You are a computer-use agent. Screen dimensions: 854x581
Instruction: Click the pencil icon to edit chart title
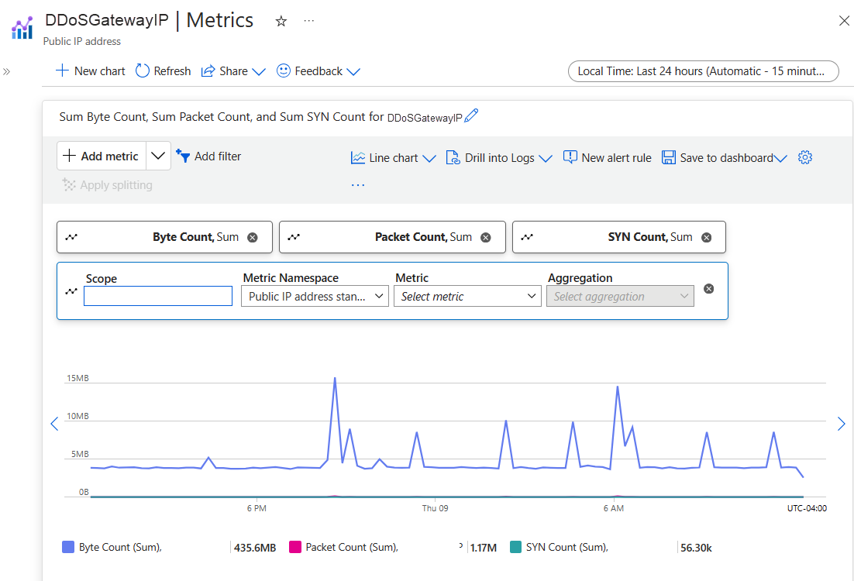click(x=471, y=116)
